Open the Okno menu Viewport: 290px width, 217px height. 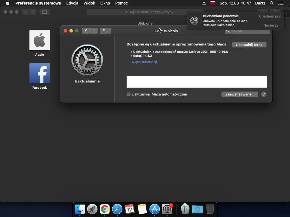click(105, 3)
